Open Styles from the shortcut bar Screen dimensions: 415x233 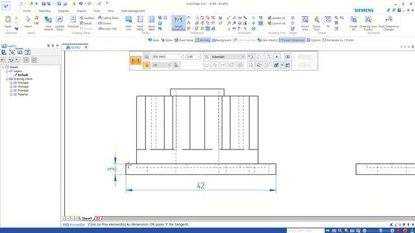[x=167, y=40]
